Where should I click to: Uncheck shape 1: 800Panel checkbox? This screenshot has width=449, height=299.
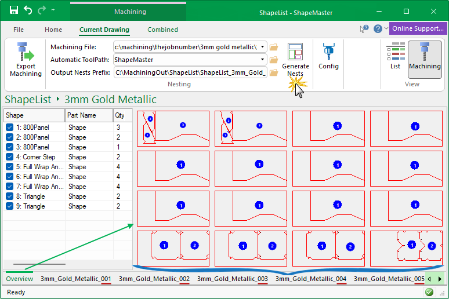coord(9,127)
